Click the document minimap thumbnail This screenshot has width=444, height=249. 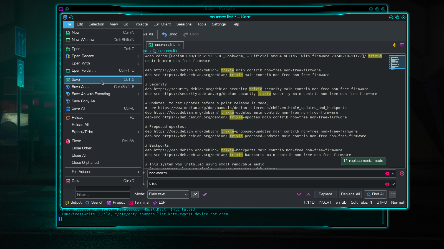(x=397, y=62)
